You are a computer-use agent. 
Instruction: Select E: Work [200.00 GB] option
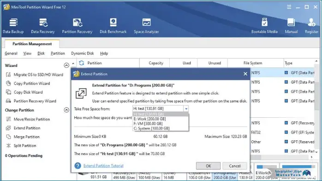point(161,119)
